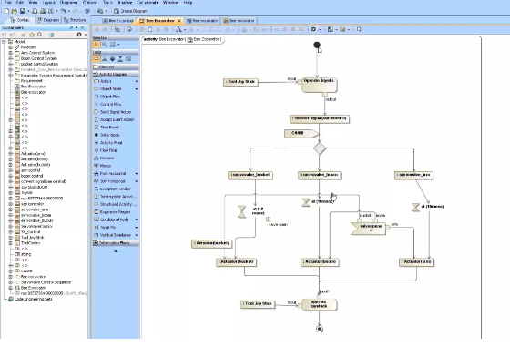Open the Containment options gear icon
The height and width of the screenshot is (347, 510).
coord(79,35)
